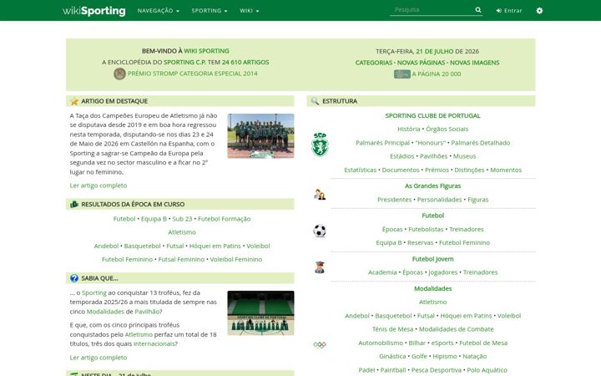The image size is (601, 376).
Task: Open the 21 de Julho date link
Action: point(435,52)
